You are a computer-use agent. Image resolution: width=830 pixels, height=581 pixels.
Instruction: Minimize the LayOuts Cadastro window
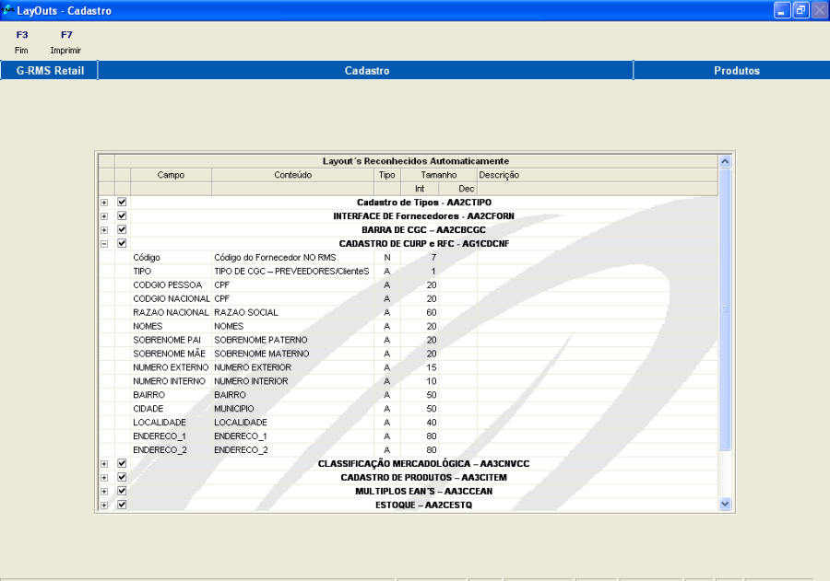coord(782,10)
